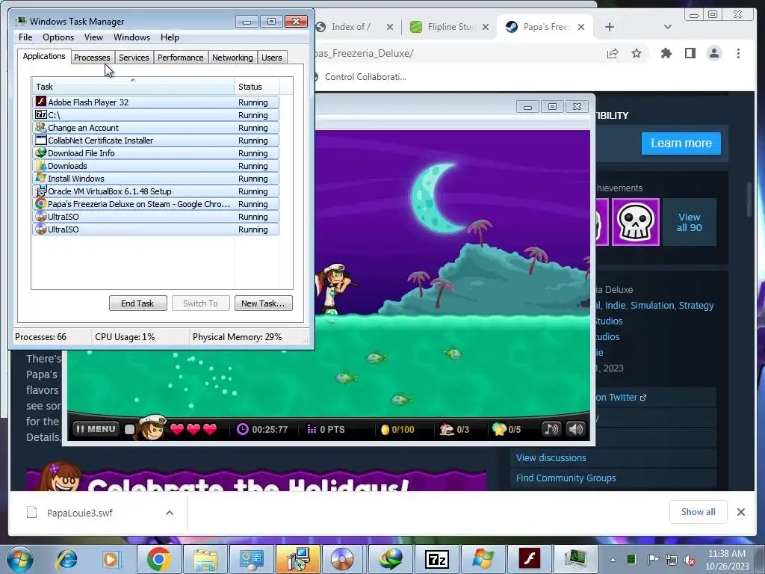The image size is (765, 574).
Task: Click the skull achievement thumbnail
Action: [635, 221]
